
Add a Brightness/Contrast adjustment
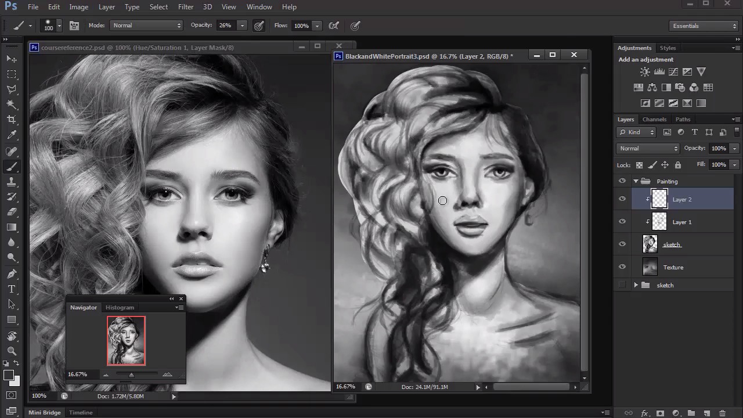pyautogui.click(x=645, y=72)
